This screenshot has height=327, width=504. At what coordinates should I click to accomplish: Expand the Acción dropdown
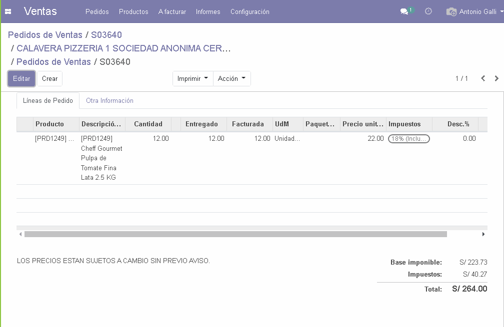coord(231,78)
